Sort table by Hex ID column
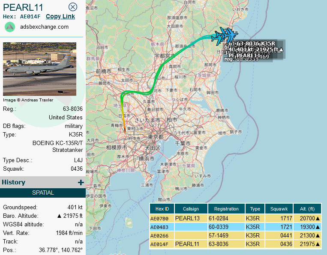This screenshot has height=255, width=327. click(x=162, y=209)
